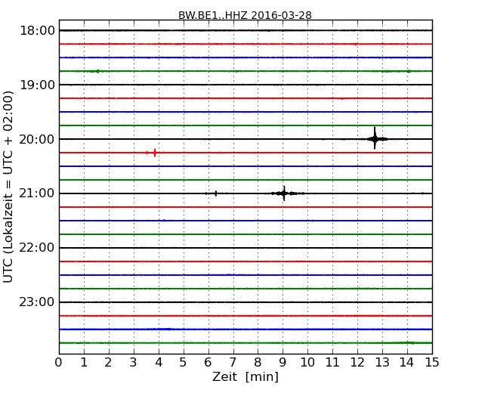Click the x-axis tick label 15
491x393 pixels.
click(432, 363)
